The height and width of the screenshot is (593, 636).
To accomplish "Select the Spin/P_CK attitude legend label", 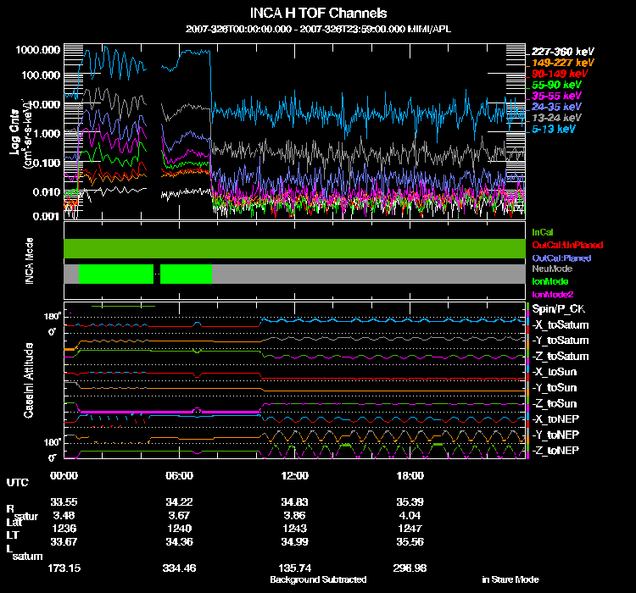I will pos(559,309).
